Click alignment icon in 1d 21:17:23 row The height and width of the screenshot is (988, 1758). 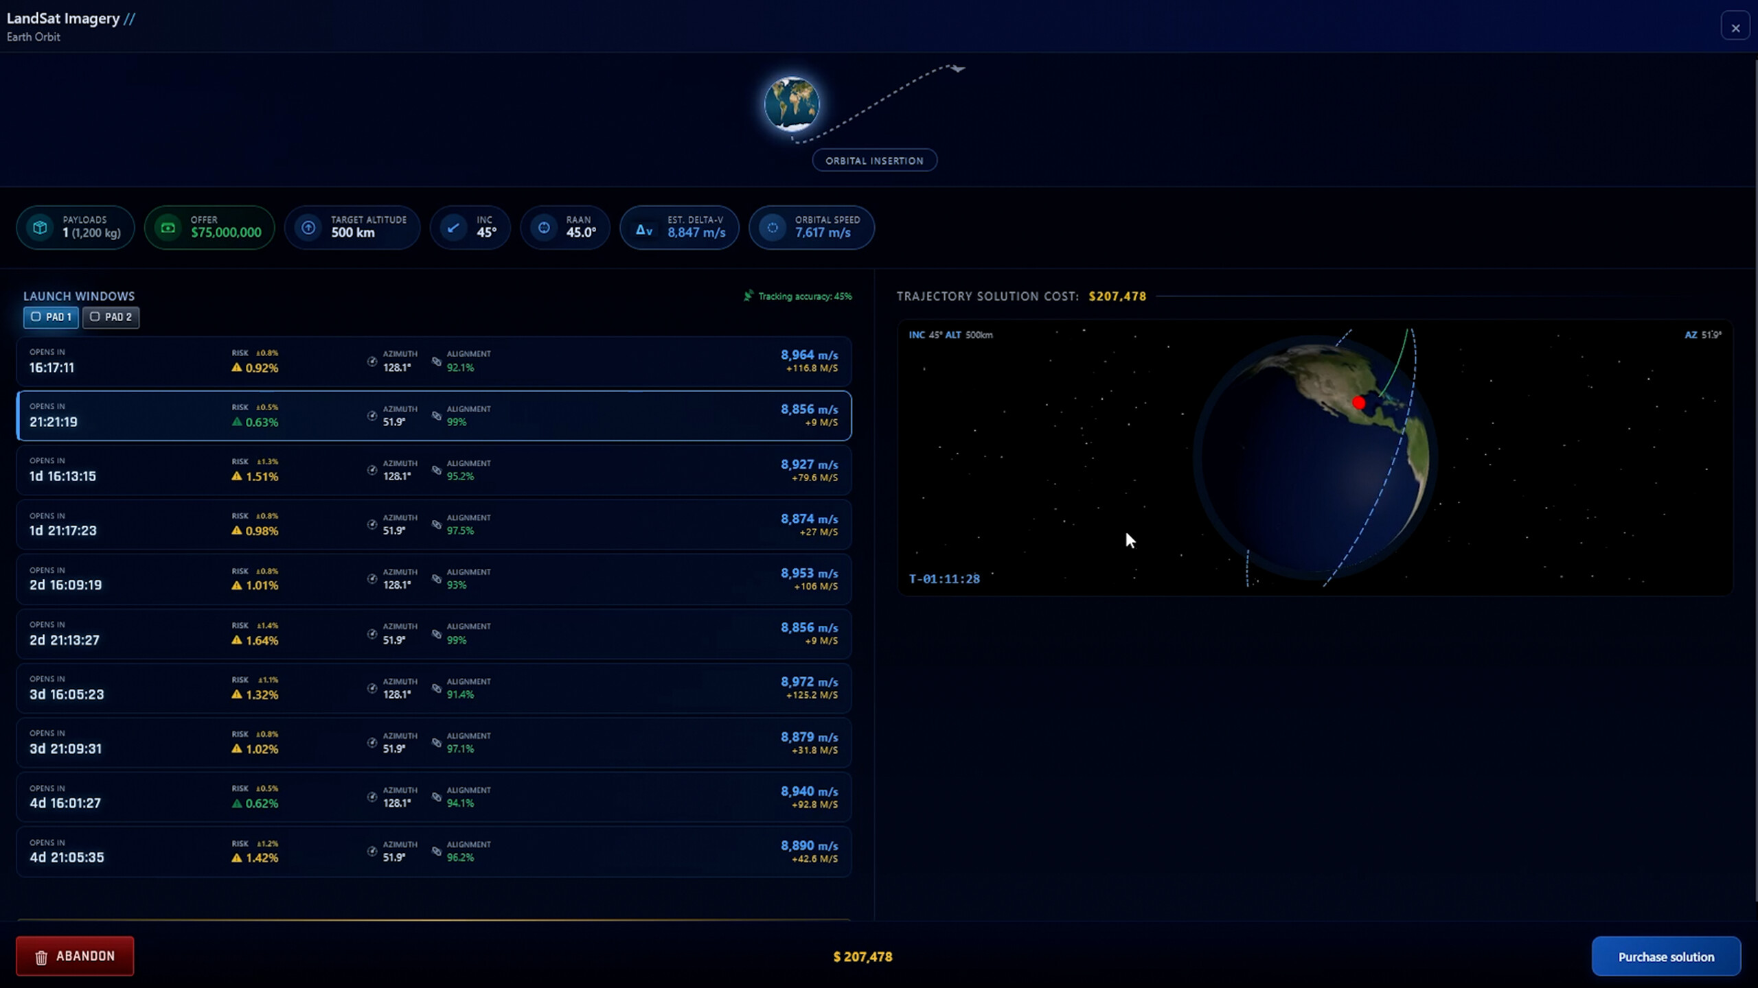437,524
